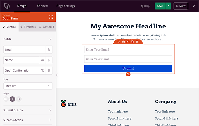Open settings gear for Email field

(x=49, y=50)
